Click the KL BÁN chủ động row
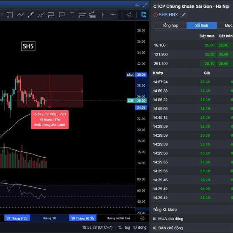 coord(192,228)
